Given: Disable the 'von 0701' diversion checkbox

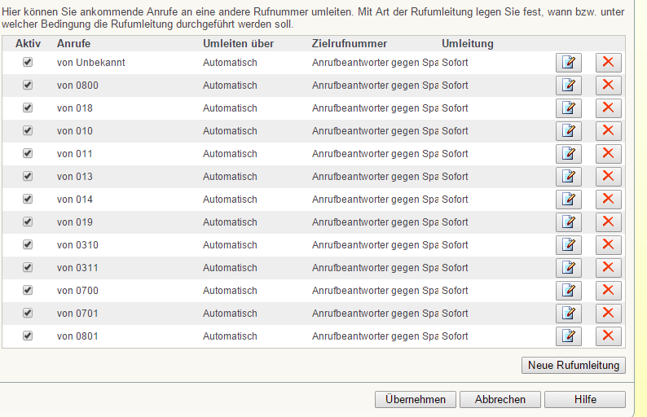Looking at the screenshot, I should 28,313.
